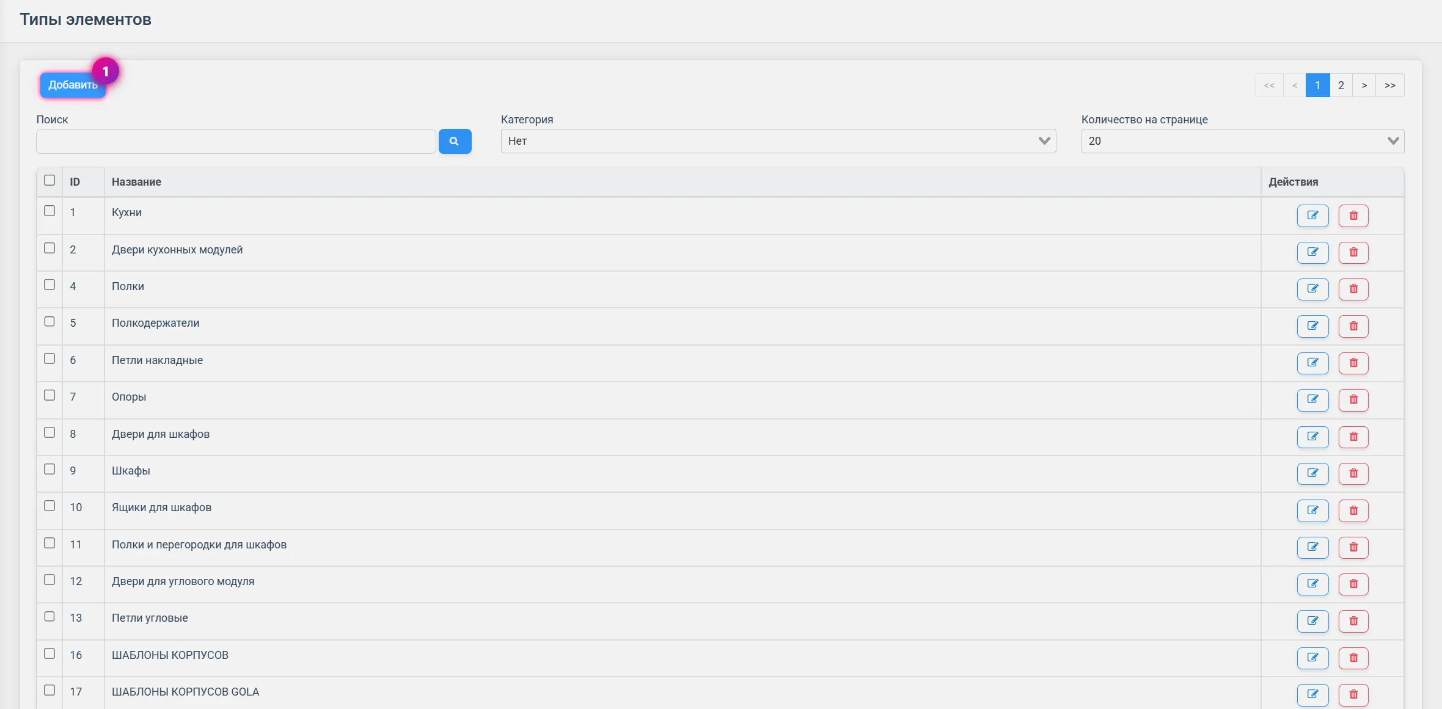Delete Полки и перегородки для шкафов row
1442x709 pixels.
click(1353, 547)
